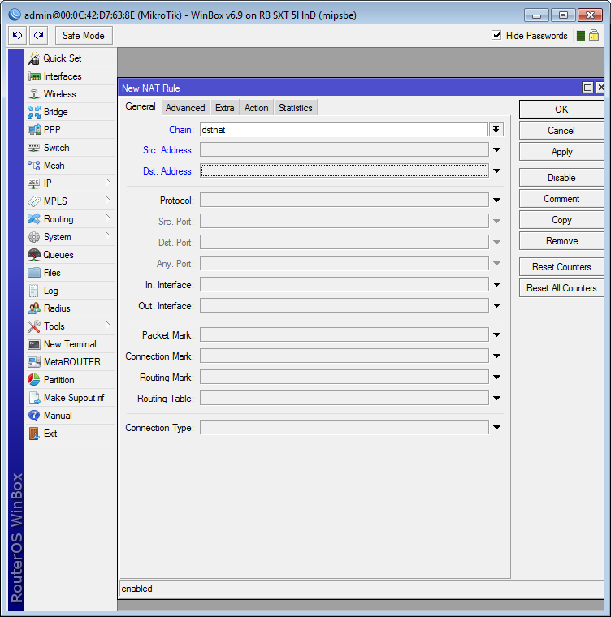Switch to the General tab
The width and height of the screenshot is (611, 617).
click(141, 106)
